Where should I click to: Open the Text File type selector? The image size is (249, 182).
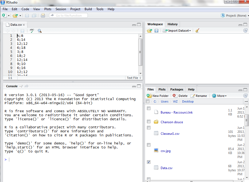134,78
